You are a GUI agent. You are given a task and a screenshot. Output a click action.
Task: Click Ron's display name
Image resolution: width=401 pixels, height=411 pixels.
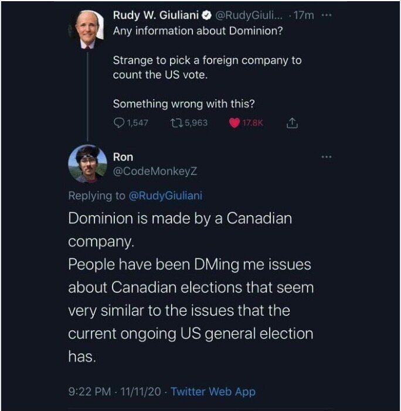click(x=123, y=157)
